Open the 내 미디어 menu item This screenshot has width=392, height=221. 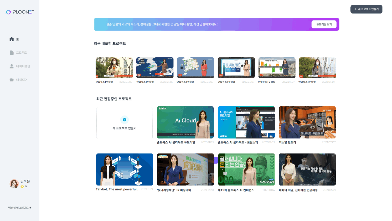click(x=22, y=80)
